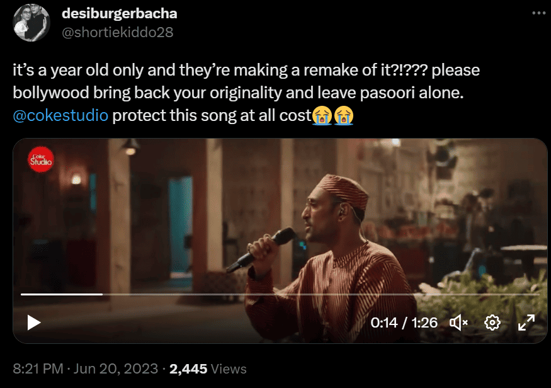This screenshot has height=388, width=551.
Task: Click the first crying emoji in the tweet
Action: pos(322,115)
